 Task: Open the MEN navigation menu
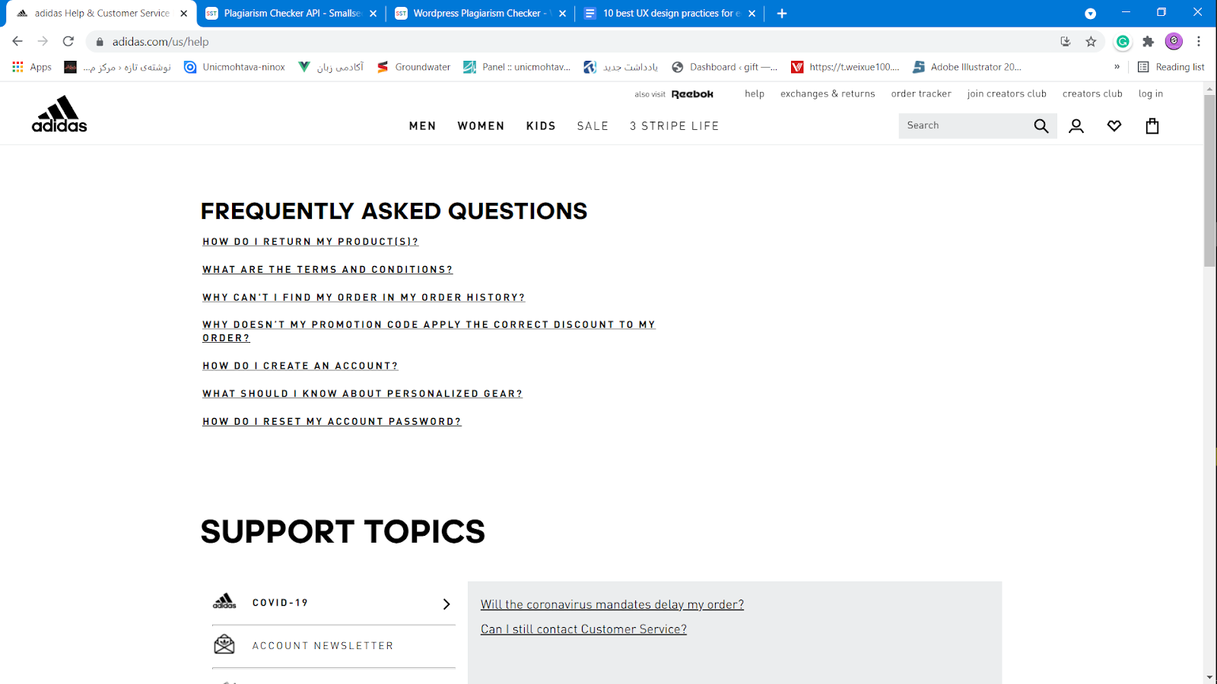point(422,126)
